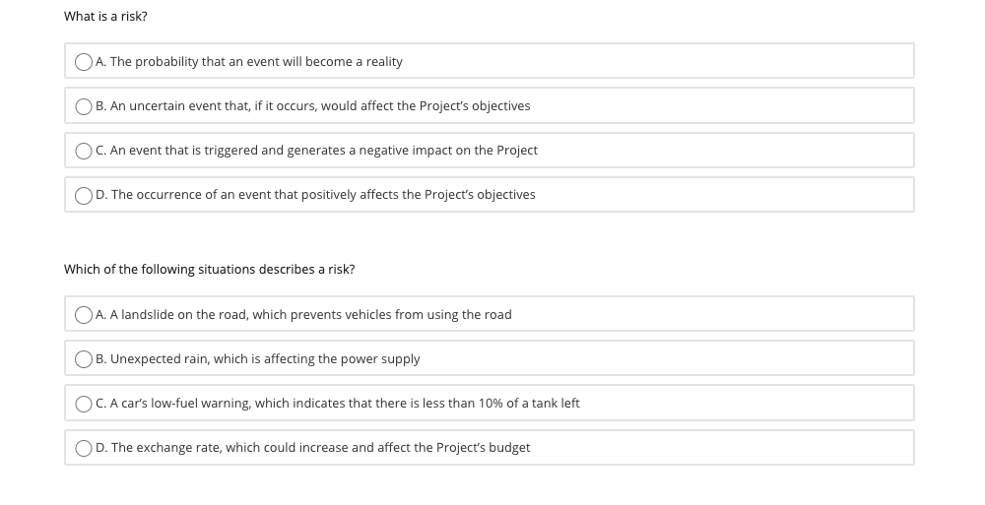
Task: Choose radio B 'An uncertain event that, if it occurs'
Action: pos(84,106)
